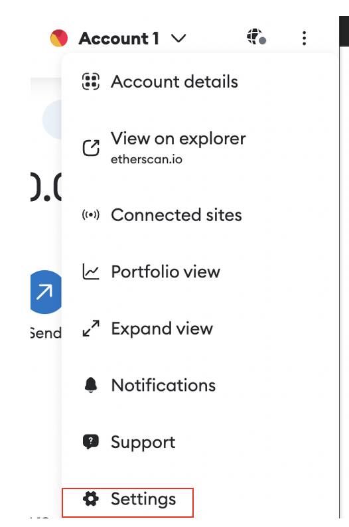This screenshot has width=349, height=527.
Task: Expand the Account 1 chevron dropdown
Action: (x=178, y=38)
